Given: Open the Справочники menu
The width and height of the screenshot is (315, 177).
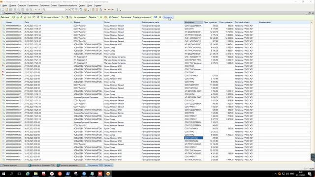Looking at the screenshot, I should (x=33, y=5).
